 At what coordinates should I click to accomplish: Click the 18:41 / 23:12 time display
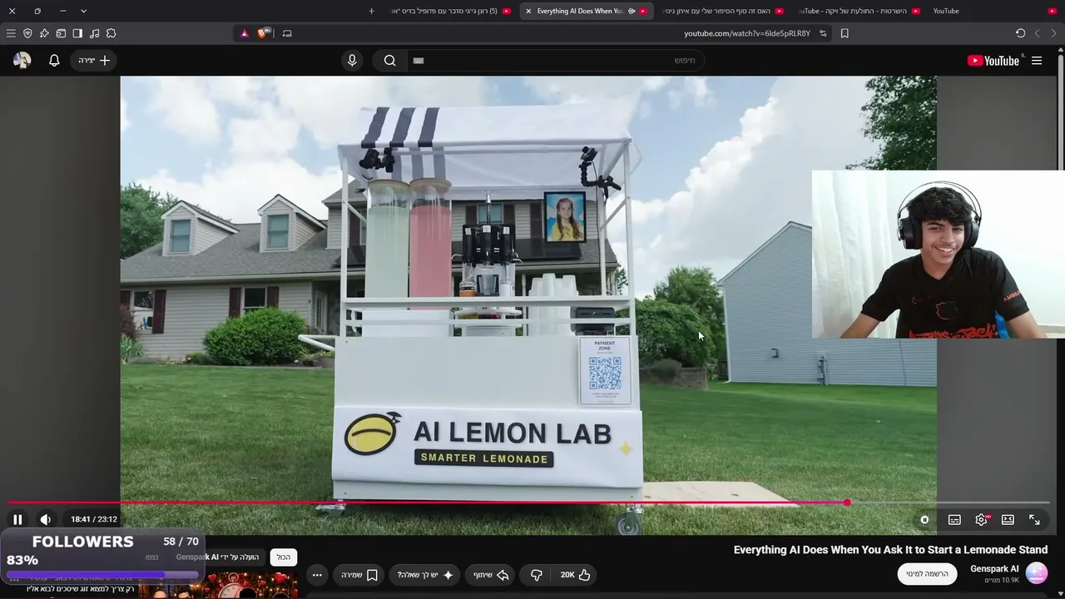coord(94,519)
